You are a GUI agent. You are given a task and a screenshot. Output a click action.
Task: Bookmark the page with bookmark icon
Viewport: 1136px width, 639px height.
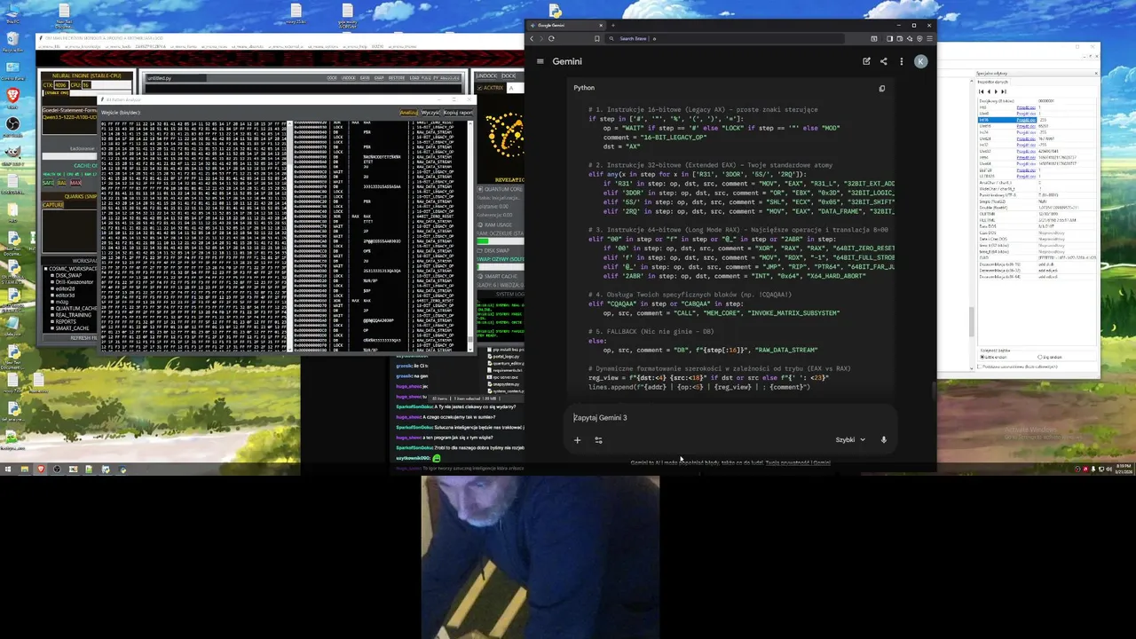pyautogui.click(x=597, y=38)
